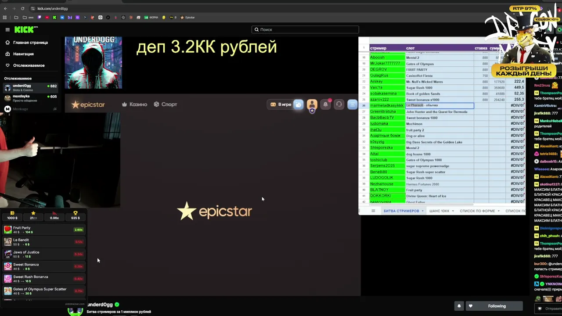Open the СПИСОК ПО ФОРМЕ tab dropdown arrow
562x316 pixels.
click(498, 211)
